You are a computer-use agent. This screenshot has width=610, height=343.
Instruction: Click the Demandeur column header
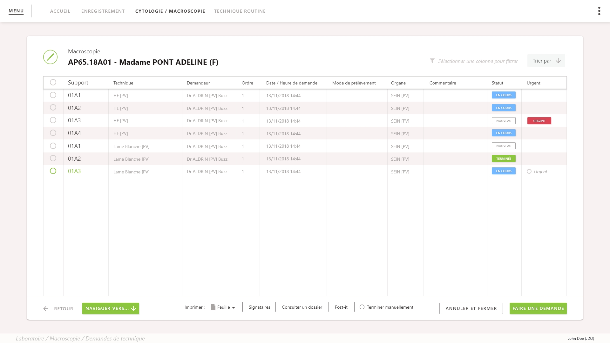pyautogui.click(x=198, y=83)
